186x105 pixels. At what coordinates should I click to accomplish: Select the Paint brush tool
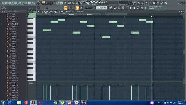45,12
